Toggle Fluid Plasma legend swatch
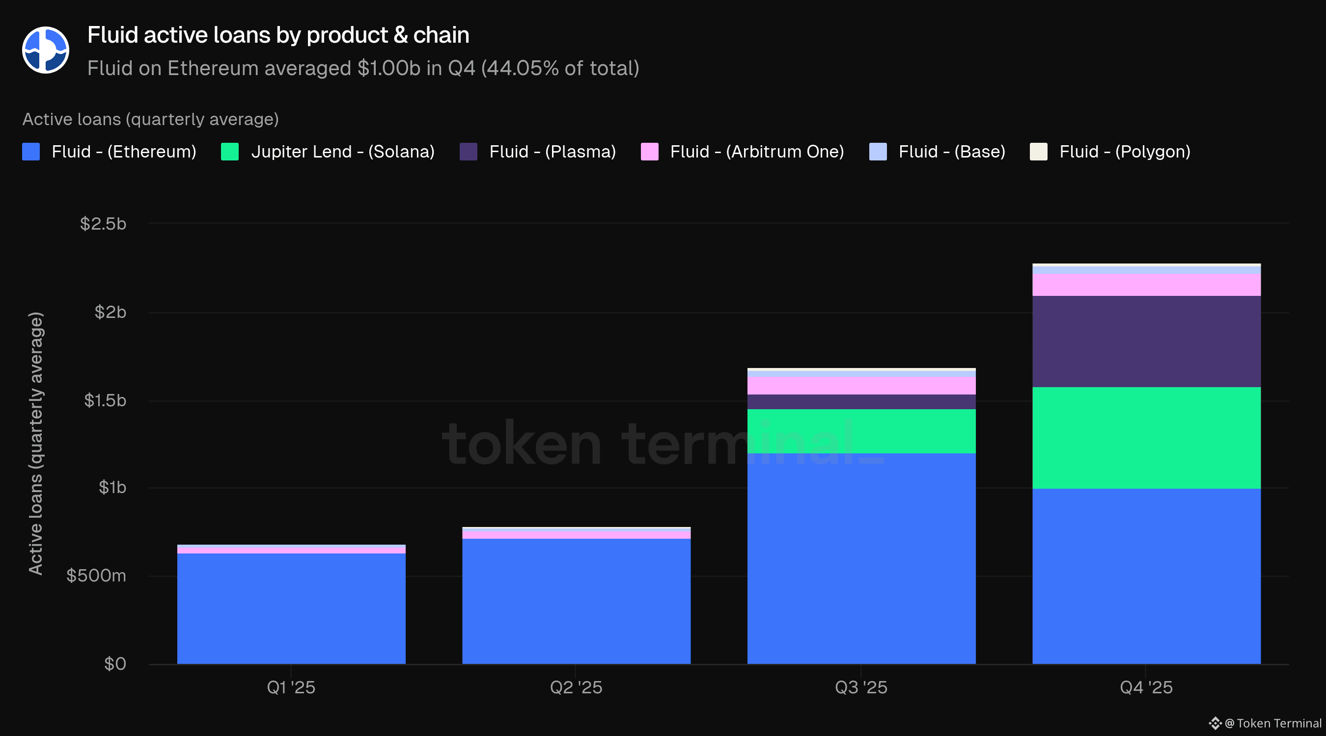This screenshot has height=736, width=1326. click(468, 152)
